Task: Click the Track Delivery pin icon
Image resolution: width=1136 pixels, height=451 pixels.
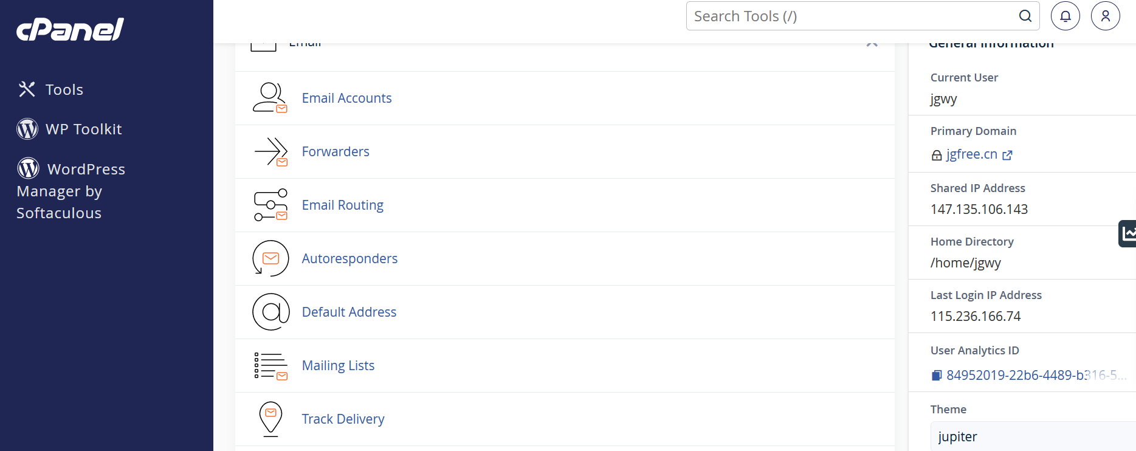Action: [x=270, y=419]
